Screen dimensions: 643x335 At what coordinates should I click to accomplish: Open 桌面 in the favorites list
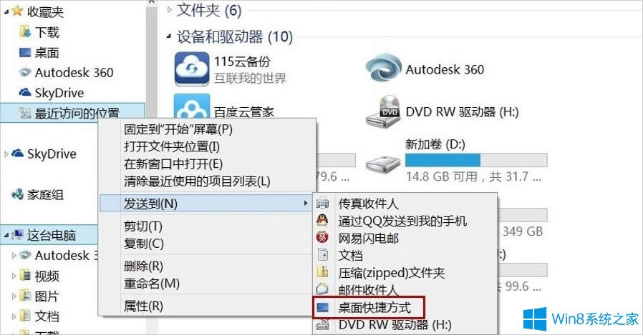pyautogui.click(x=47, y=53)
